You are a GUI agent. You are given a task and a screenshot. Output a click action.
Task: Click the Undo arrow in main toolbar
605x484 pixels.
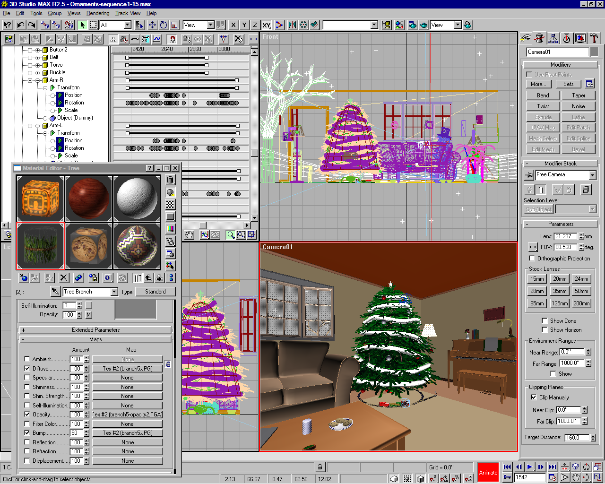(x=21, y=25)
